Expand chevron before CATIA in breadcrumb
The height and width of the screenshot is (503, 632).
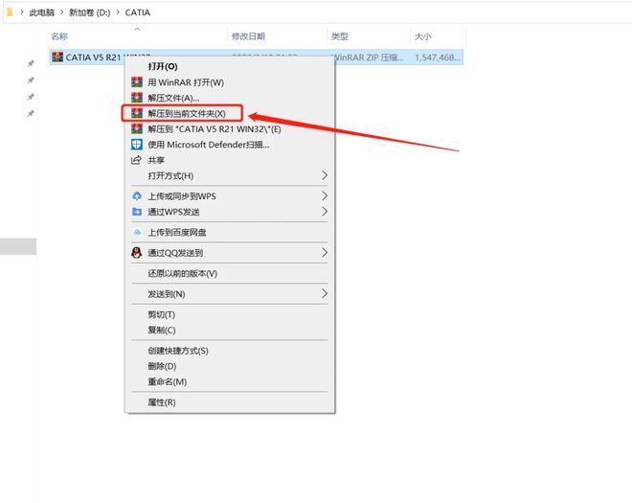coord(118,12)
